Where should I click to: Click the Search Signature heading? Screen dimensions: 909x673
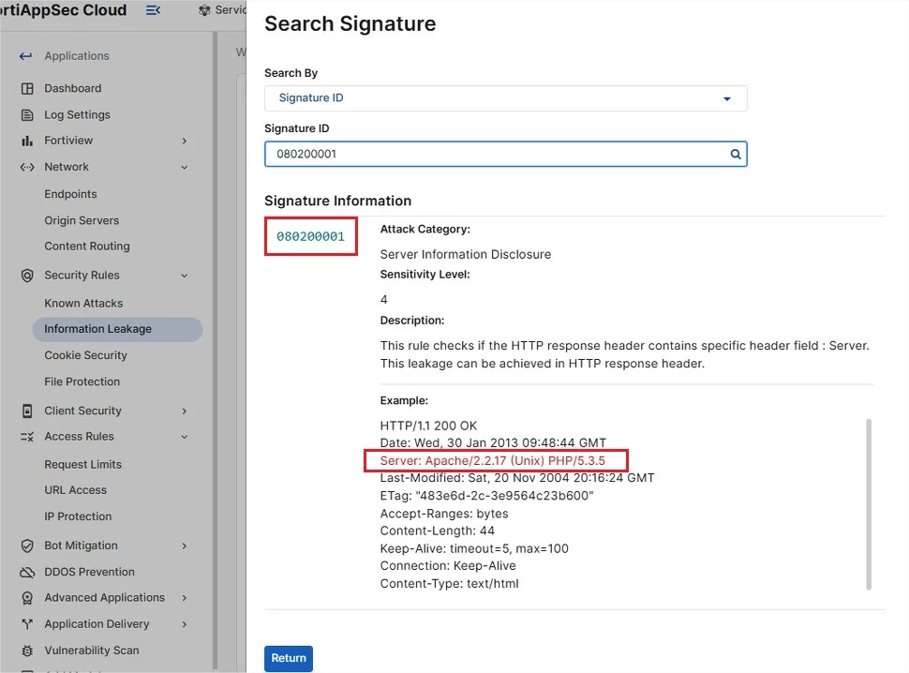click(x=350, y=23)
